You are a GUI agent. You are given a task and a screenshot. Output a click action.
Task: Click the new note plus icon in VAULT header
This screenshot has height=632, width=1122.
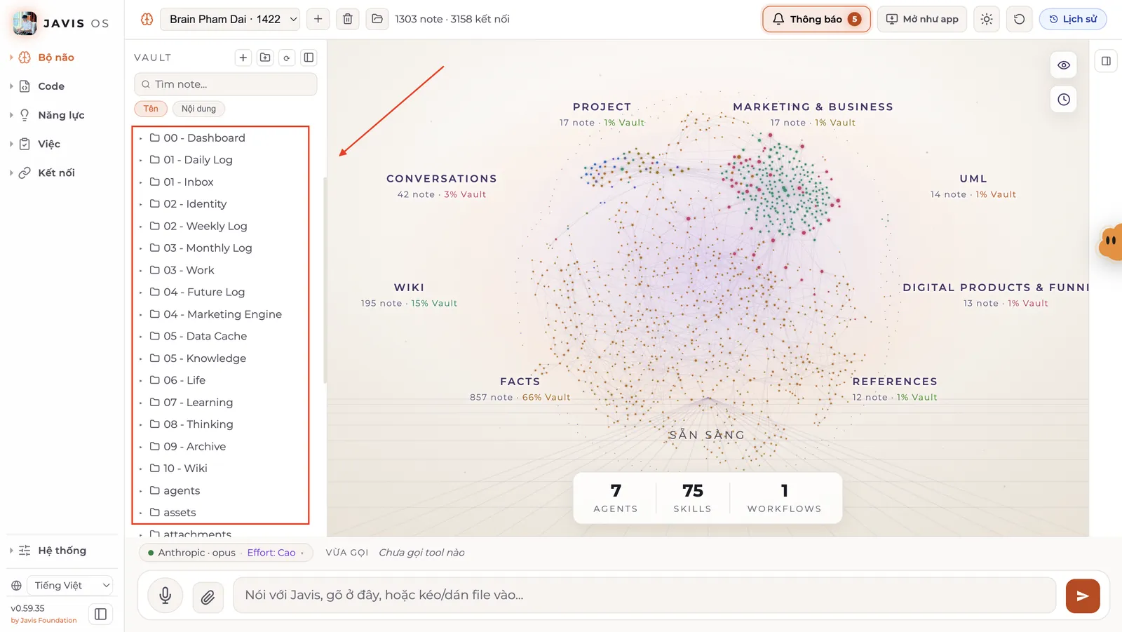point(243,58)
